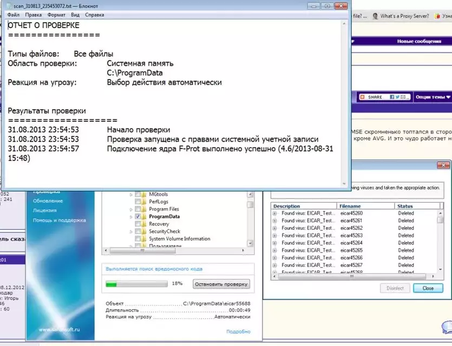
Task: Click Notepad scrollbar down arrow
Action: click(344, 184)
